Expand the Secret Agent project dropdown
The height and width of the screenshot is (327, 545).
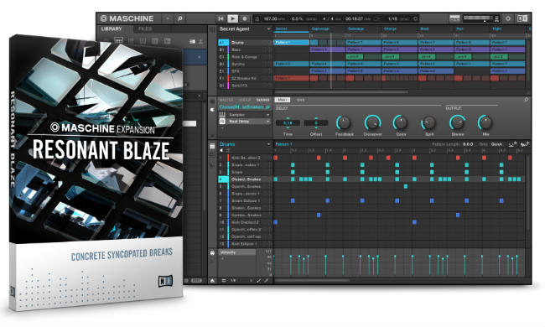(268, 29)
